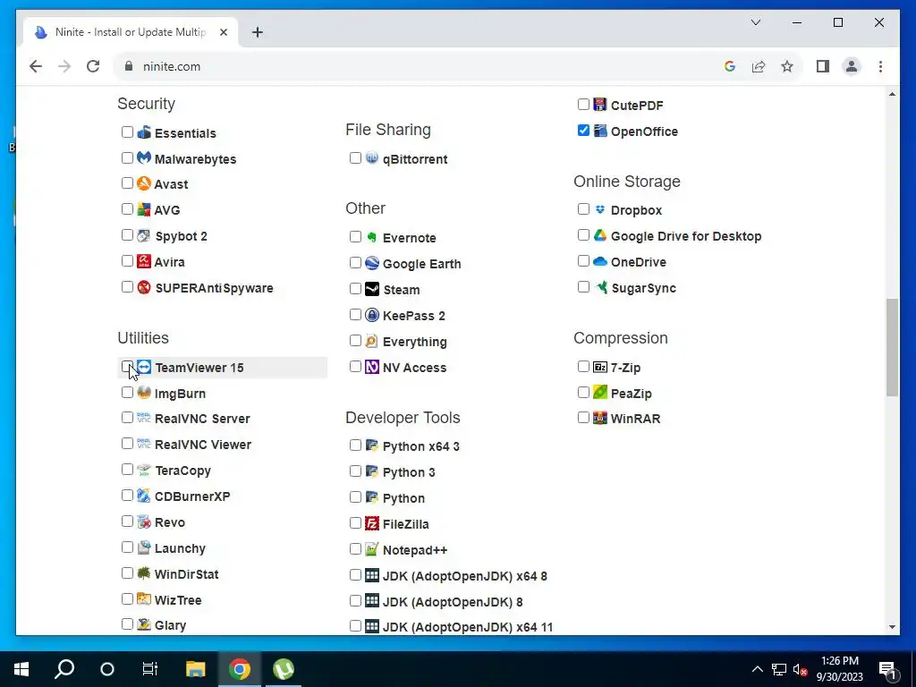Screen dimensions: 916x687
Task: Open a new browser tab
Action: (x=258, y=32)
